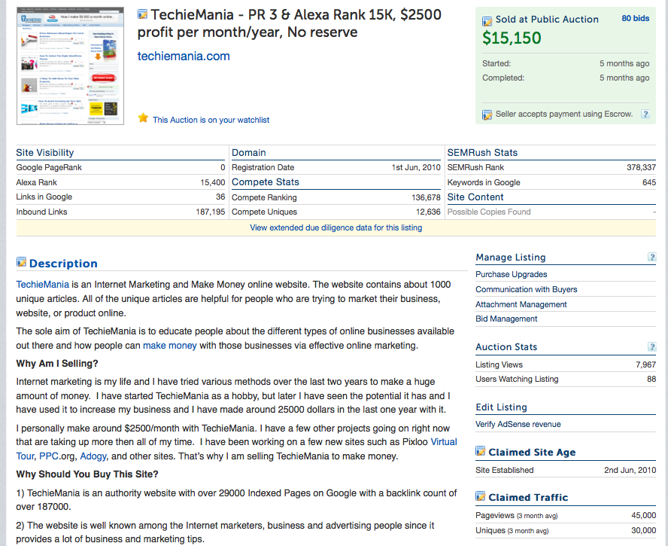Click the Users Watching Listing label
The width and height of the screenshot is (668, 546).
coord(518,379)
